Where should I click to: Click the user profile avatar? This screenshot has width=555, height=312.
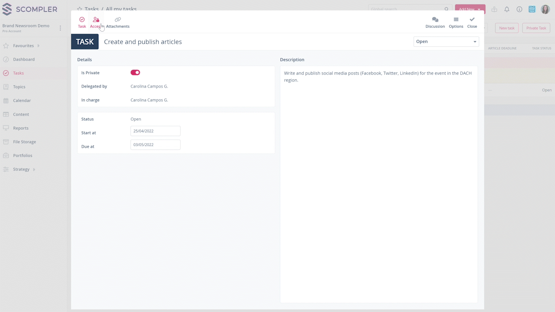545,9
